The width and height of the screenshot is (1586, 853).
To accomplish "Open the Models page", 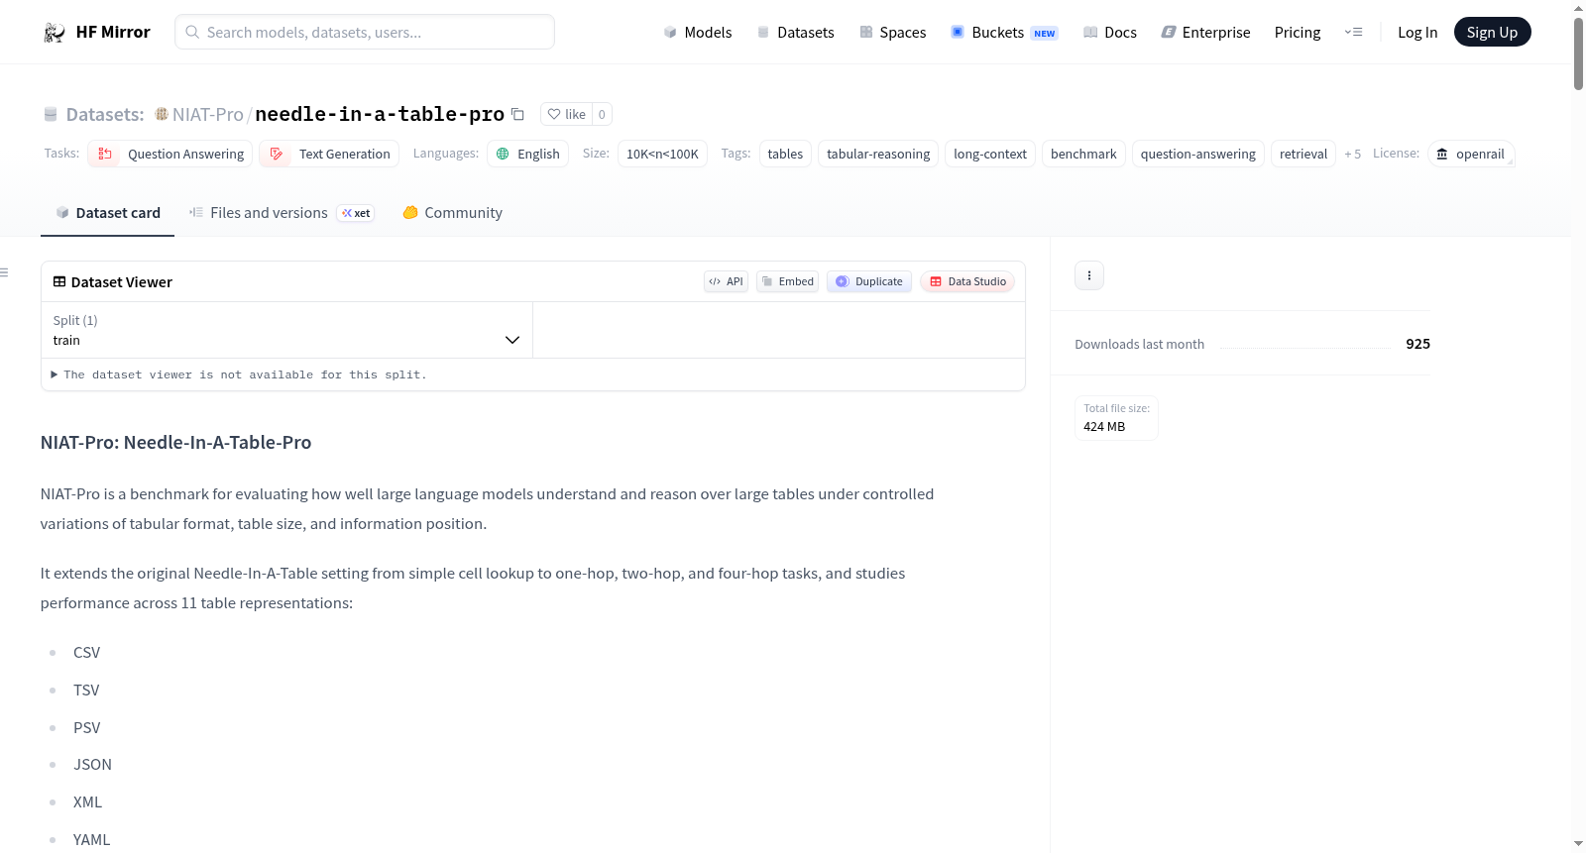I will click(698, 32).
